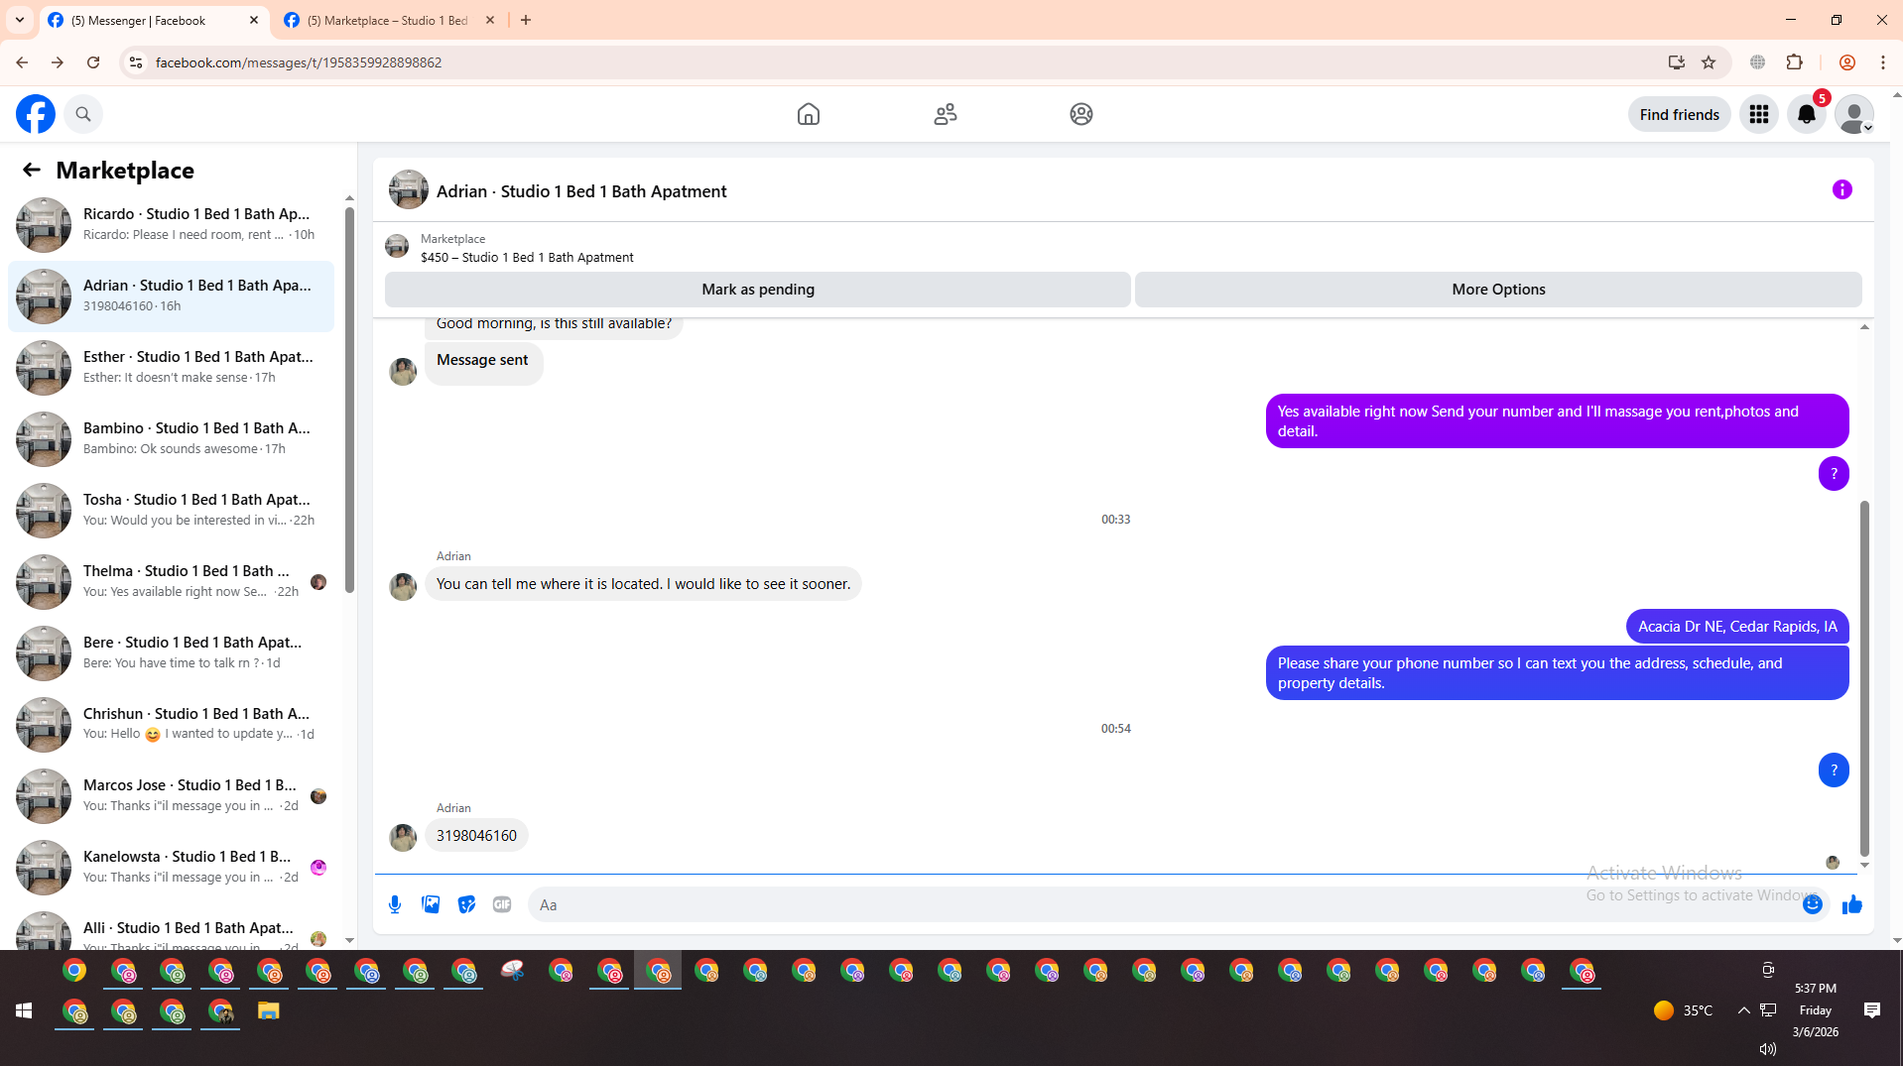
Task: Go back in browser history
Action: [22, 62]
